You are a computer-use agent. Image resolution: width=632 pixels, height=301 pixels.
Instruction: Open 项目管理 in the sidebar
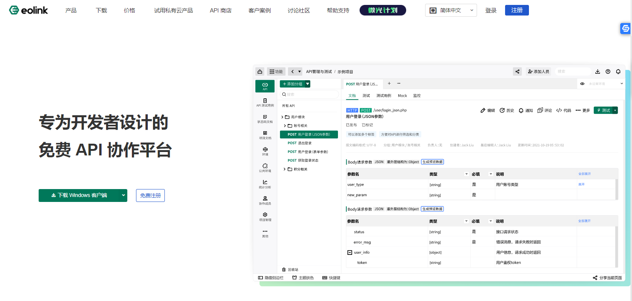point(265,217)
